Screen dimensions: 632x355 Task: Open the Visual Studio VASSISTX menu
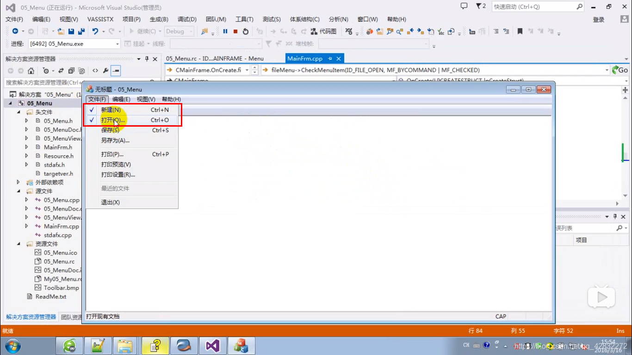[x=100, y=19]
